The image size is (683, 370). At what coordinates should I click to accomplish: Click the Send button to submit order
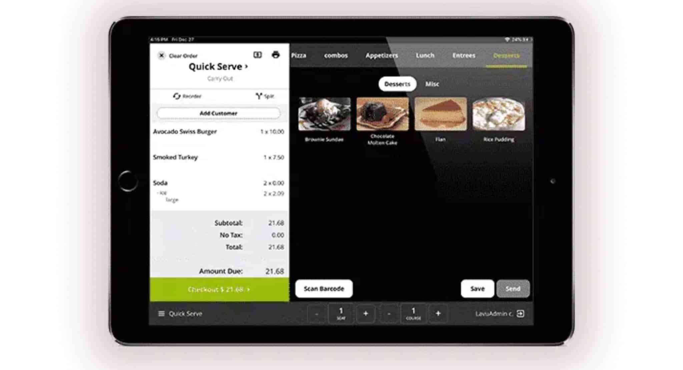513,288
